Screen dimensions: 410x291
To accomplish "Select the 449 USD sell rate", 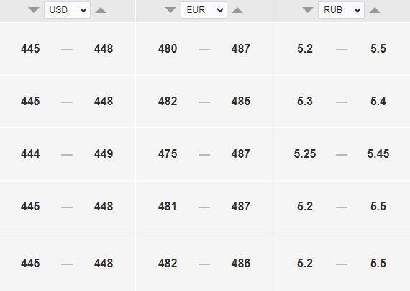I will (104, 153).
